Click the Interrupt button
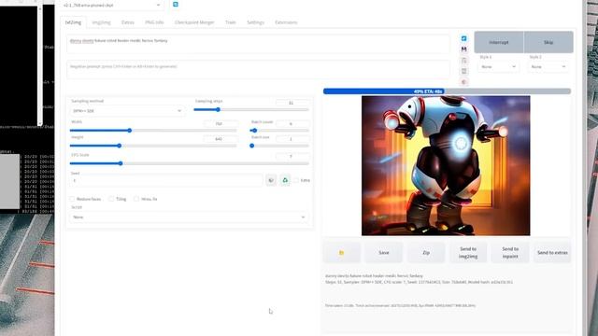Viewport: 598px width, 336px height. pyautogui.click(x=499, y=42)
